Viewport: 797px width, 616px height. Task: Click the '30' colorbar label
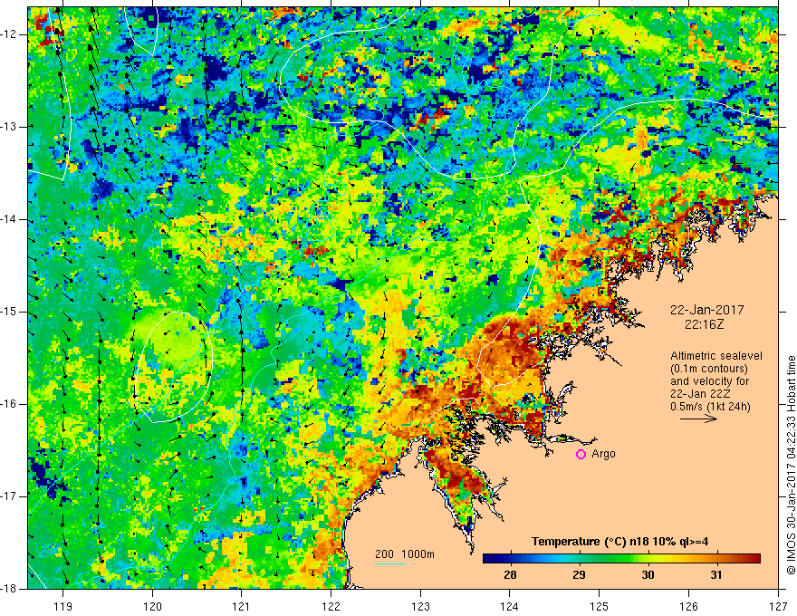coord(648,575)
